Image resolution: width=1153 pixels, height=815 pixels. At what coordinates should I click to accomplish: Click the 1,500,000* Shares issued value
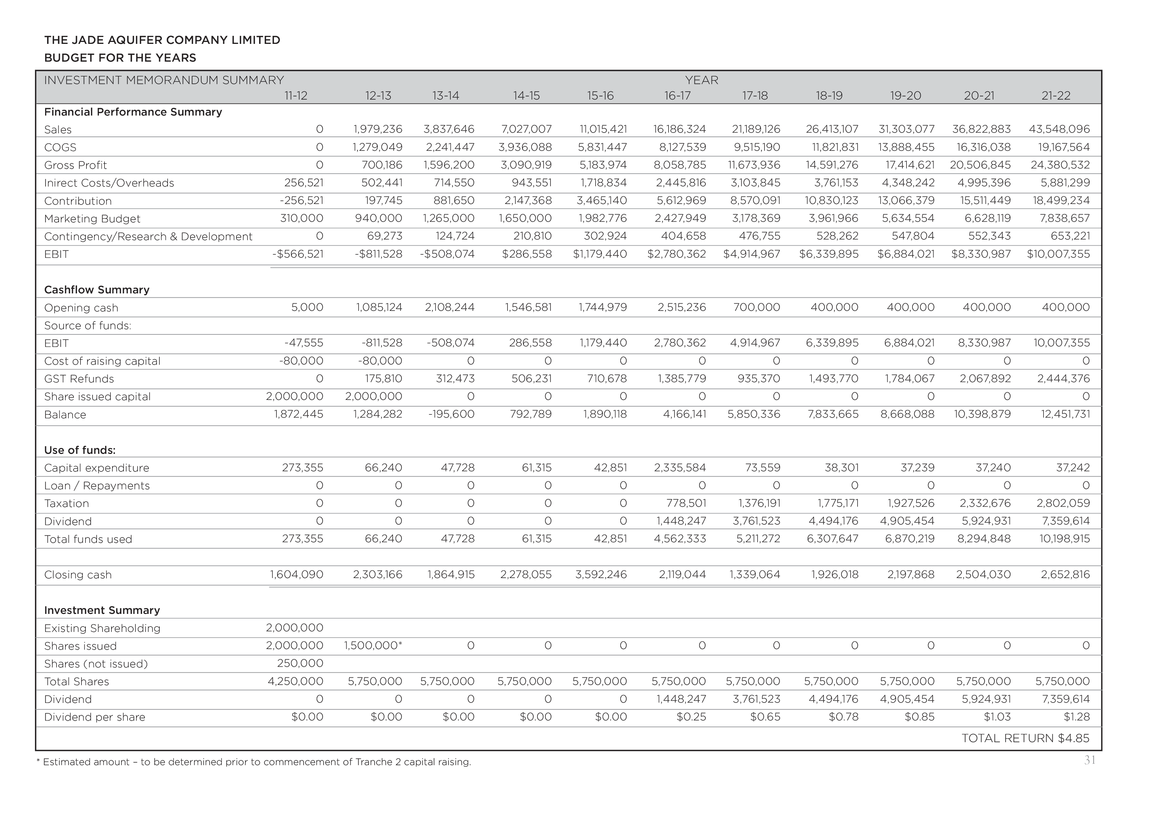point(373,646)
